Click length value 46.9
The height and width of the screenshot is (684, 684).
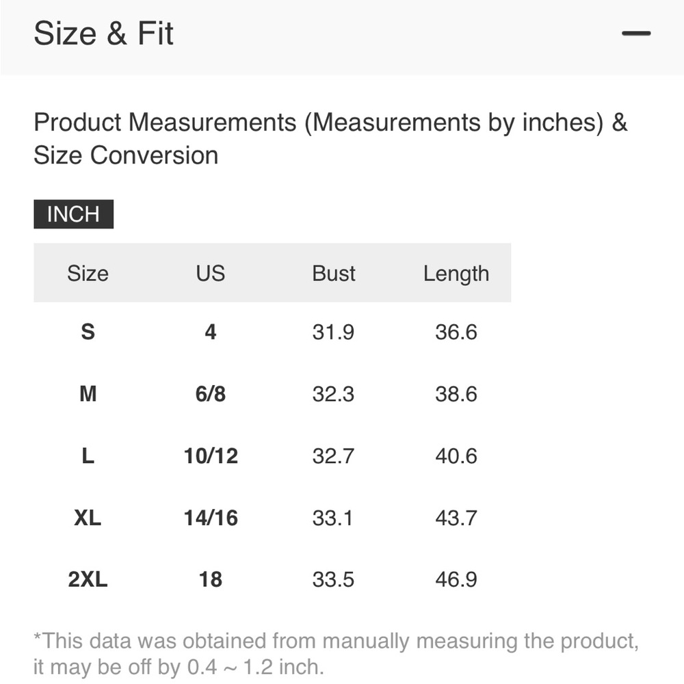[456, 579]
